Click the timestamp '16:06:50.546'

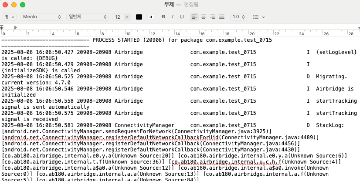click(55, 89)
